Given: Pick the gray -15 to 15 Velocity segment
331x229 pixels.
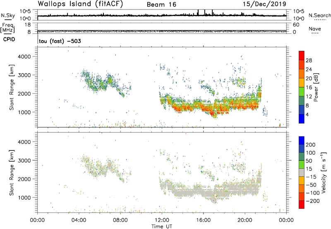Looking at the screenshot, I should point(302,172).
